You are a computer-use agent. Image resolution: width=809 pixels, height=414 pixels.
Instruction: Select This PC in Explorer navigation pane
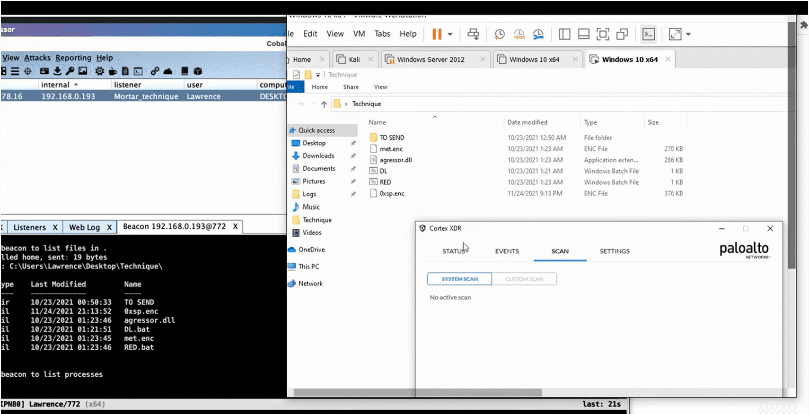[x=308, y=267]
